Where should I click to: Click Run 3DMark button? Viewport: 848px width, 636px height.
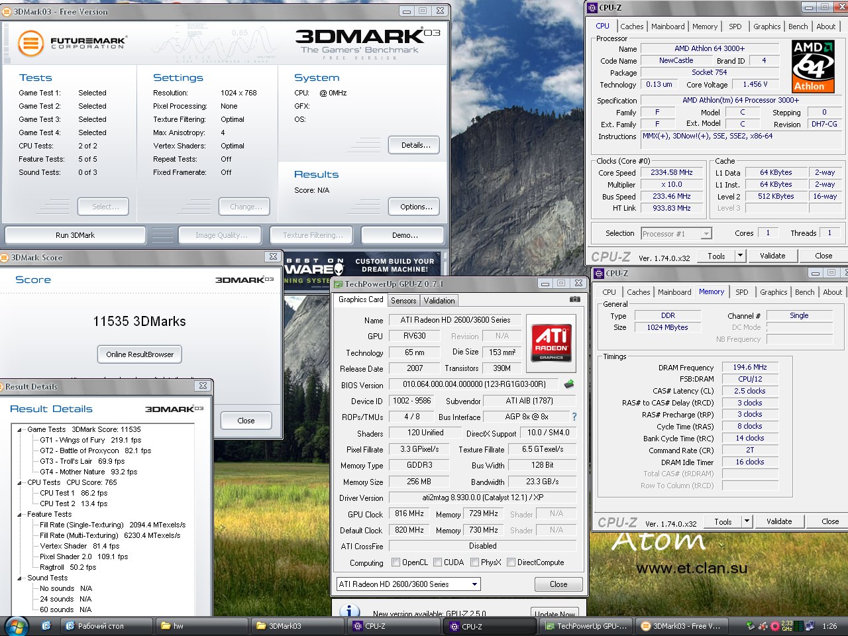(x=76, y=235)
